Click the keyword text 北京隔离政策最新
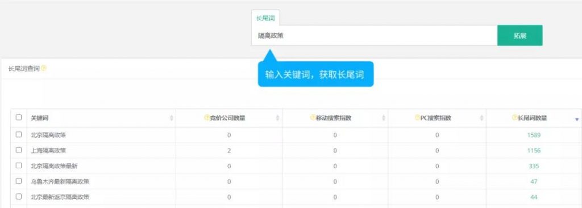The width and height of the screenshot is (582, 208). coord(54,166)
